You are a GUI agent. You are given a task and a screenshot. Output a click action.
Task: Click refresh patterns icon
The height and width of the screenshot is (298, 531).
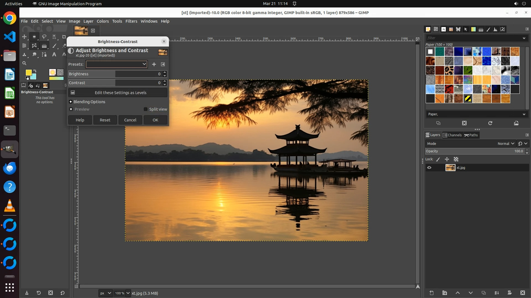490,123
